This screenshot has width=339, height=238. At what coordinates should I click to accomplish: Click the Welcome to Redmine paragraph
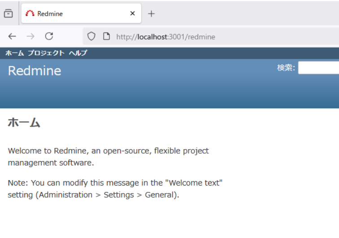coord(109,157)
